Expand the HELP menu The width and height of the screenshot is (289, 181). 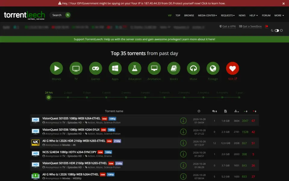[253, 15]
